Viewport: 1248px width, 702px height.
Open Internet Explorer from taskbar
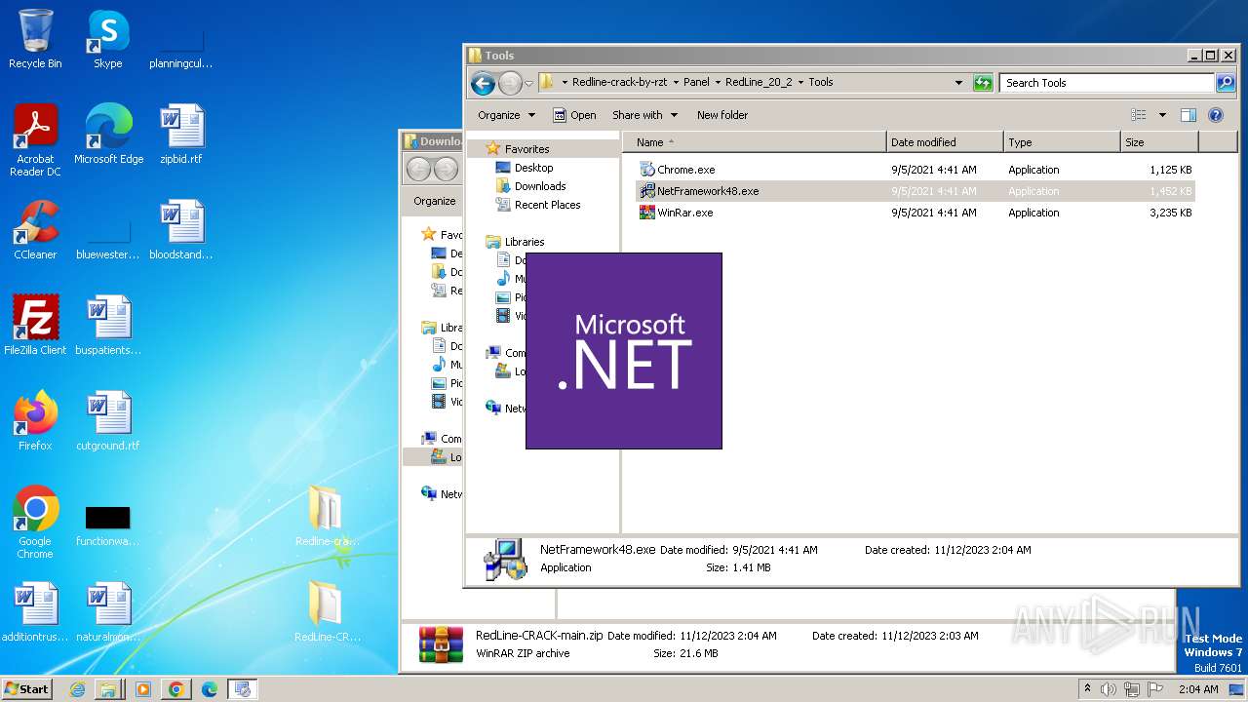pos(77,689)
